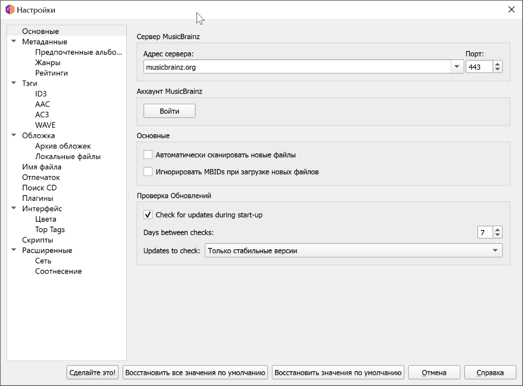Image resolution: width=523 pixels, height=386 pixels.
Task: Open Соотнесение settings page
Action: pyautogui.click(x=58, y=272)
